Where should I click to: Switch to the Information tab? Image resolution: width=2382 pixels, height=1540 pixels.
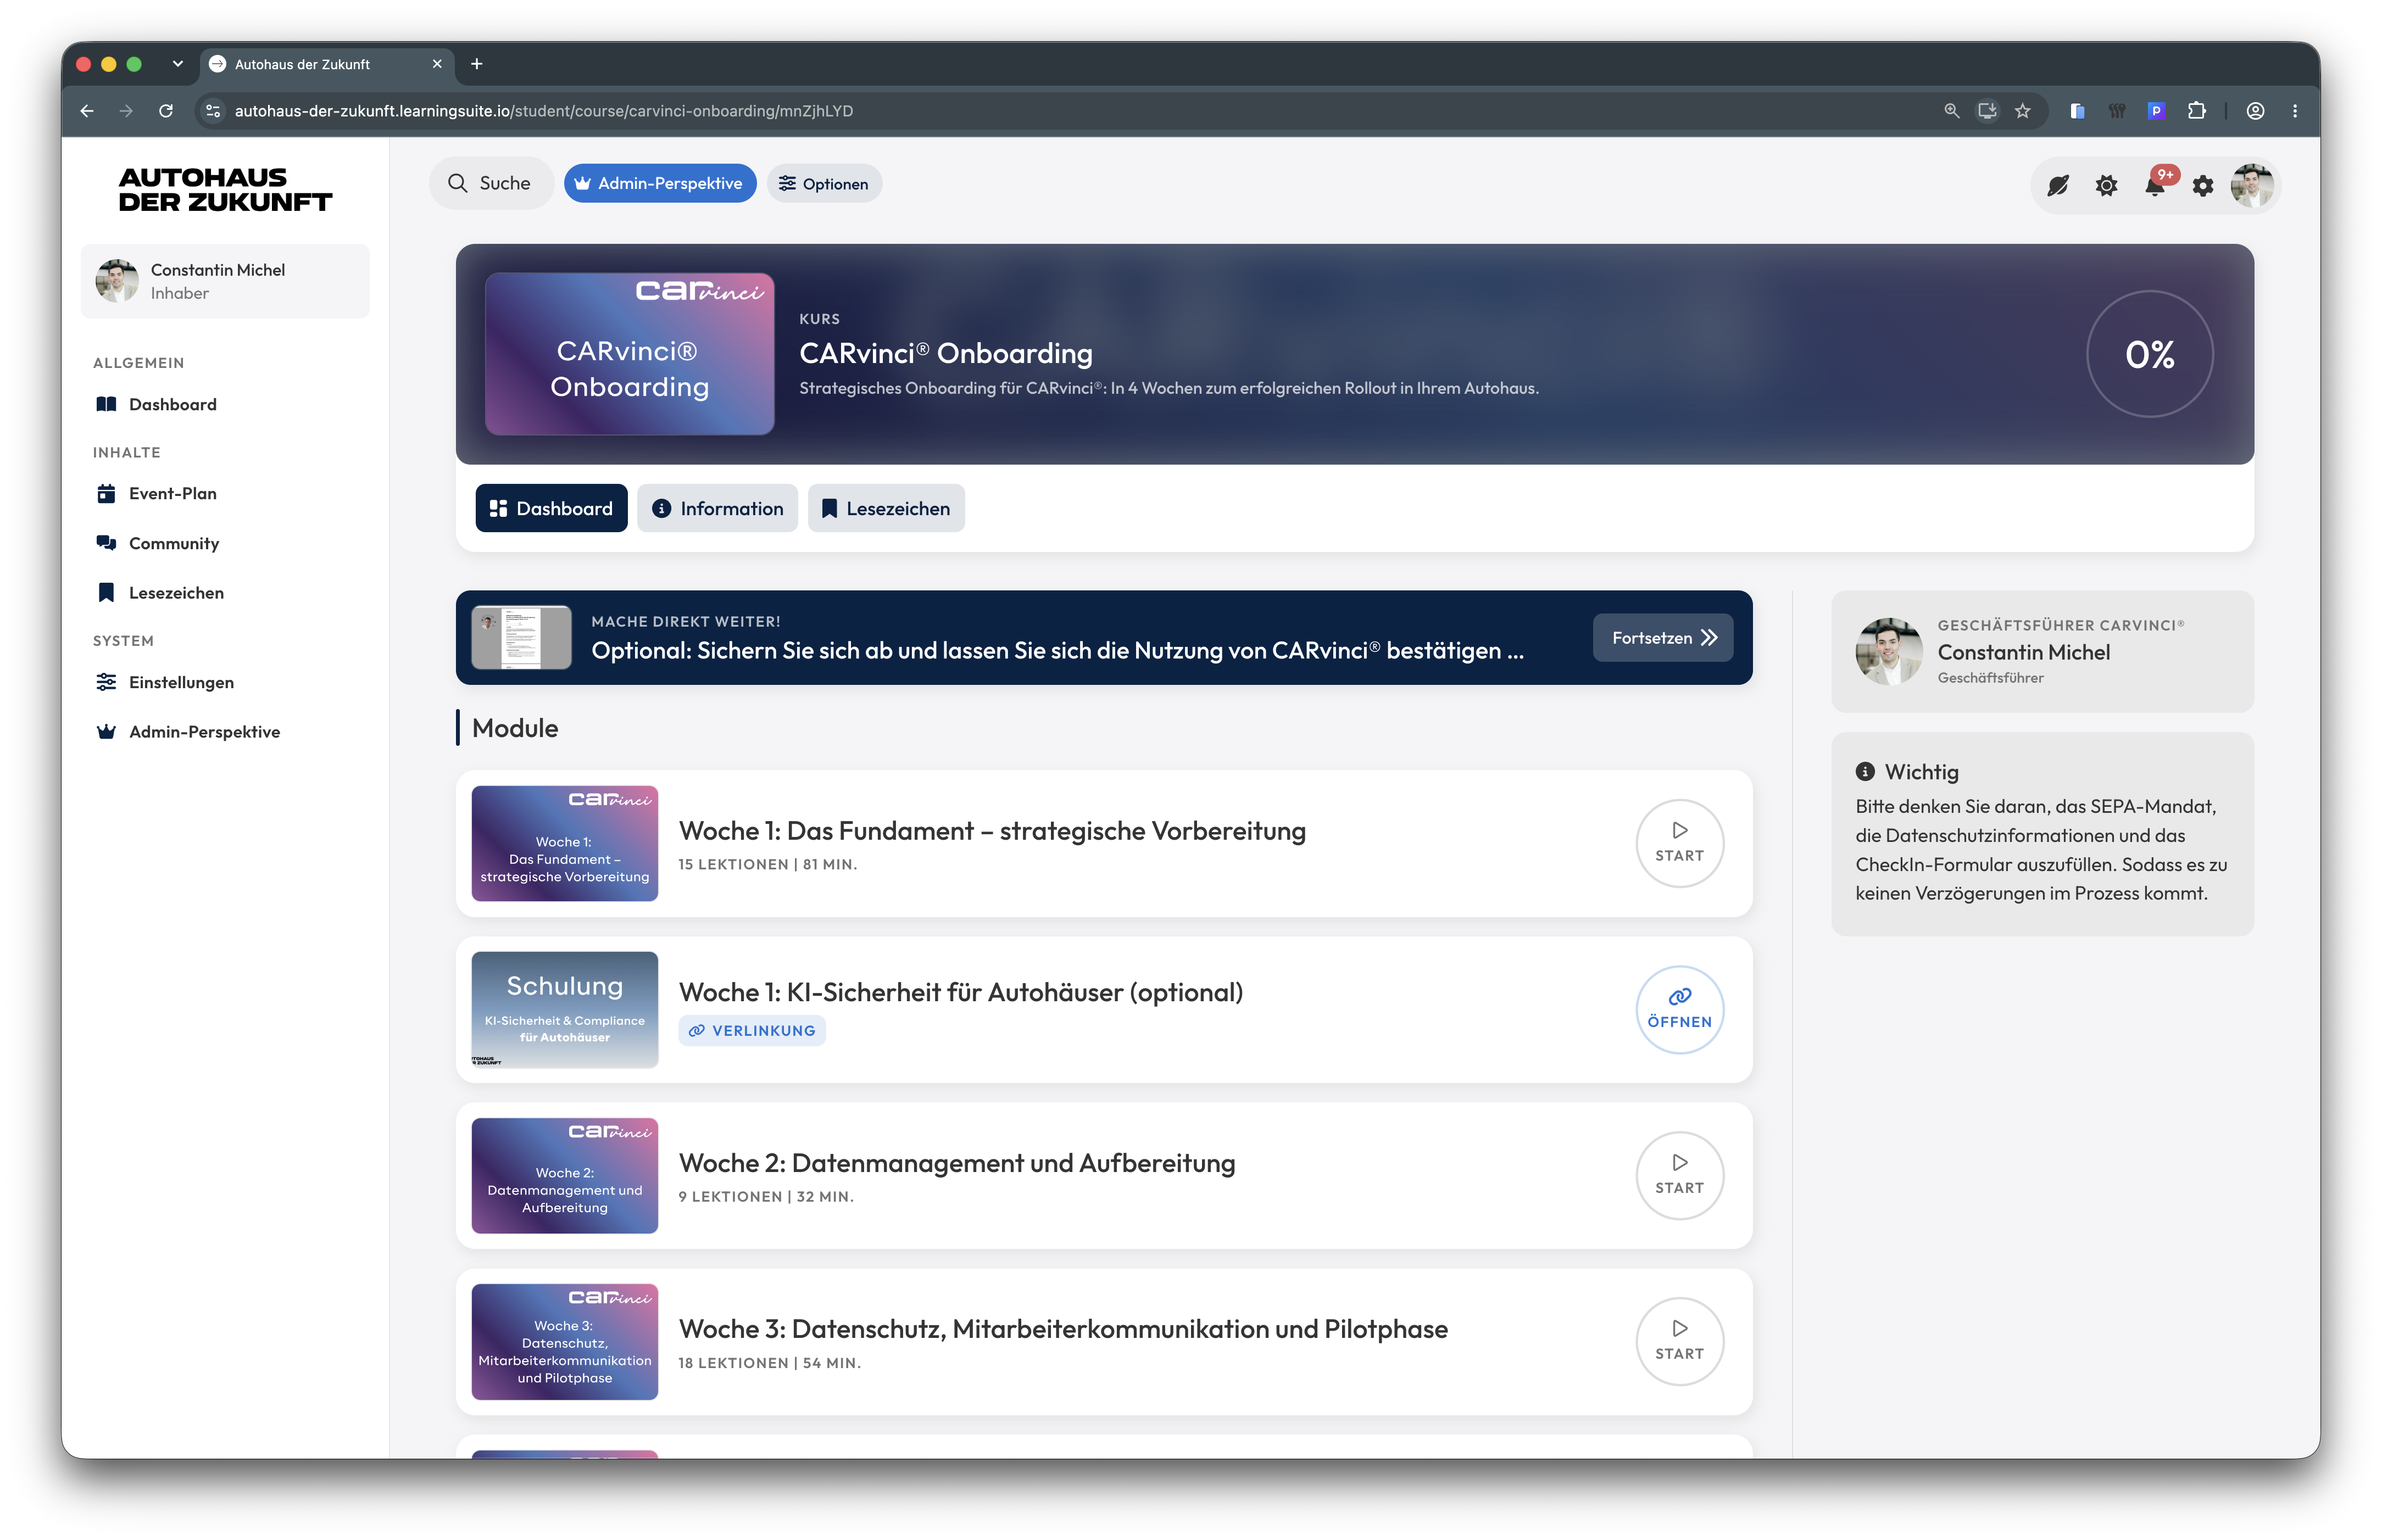(x=717, y=508)
